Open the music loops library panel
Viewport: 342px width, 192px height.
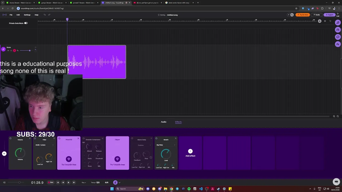point(338,23)
